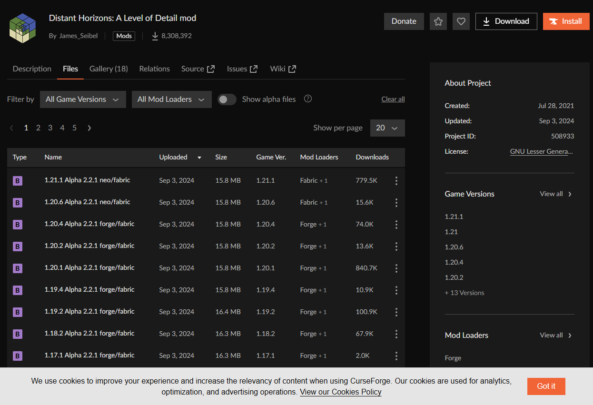
Task: Click the Clear all filters link
Action: (393, 99)
